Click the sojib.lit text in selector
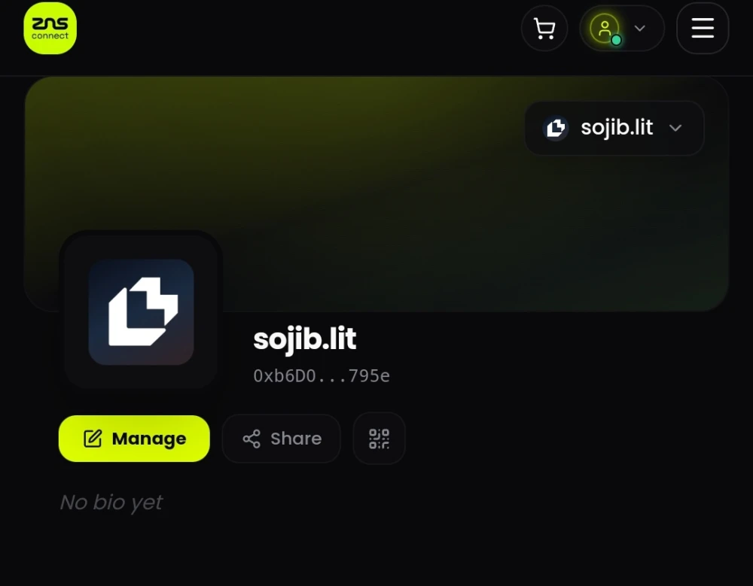 tap(617, 128)
